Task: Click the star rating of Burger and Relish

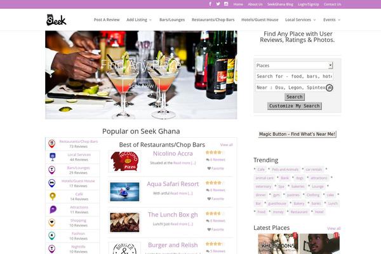Action: tap(214, 244)
